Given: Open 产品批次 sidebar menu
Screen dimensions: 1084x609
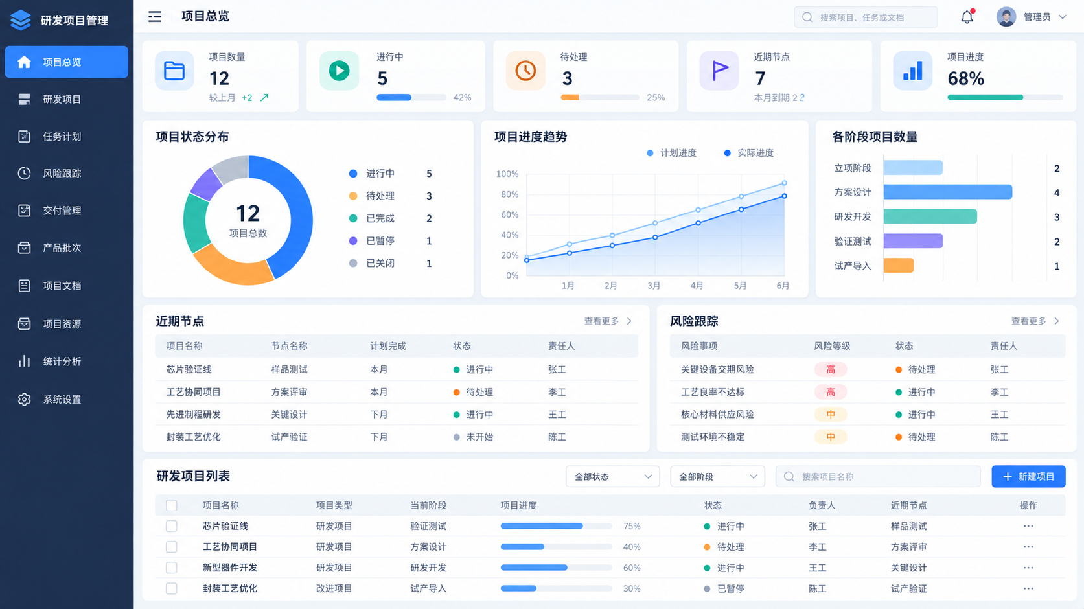Looking at the screenshot, I should point(66,247).
